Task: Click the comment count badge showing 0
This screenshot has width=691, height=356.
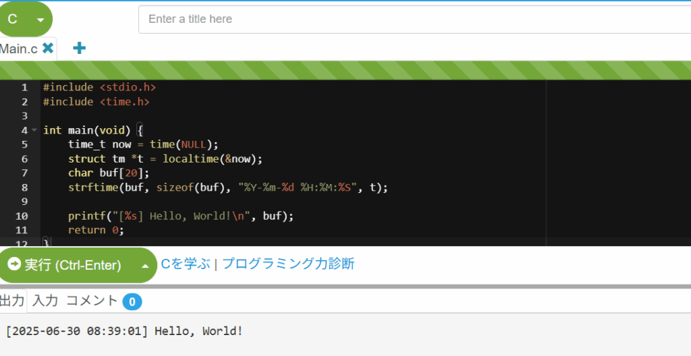Action: [132, 302]
